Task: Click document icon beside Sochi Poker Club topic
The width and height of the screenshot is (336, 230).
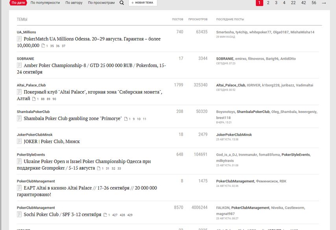Action: point(19,214)
